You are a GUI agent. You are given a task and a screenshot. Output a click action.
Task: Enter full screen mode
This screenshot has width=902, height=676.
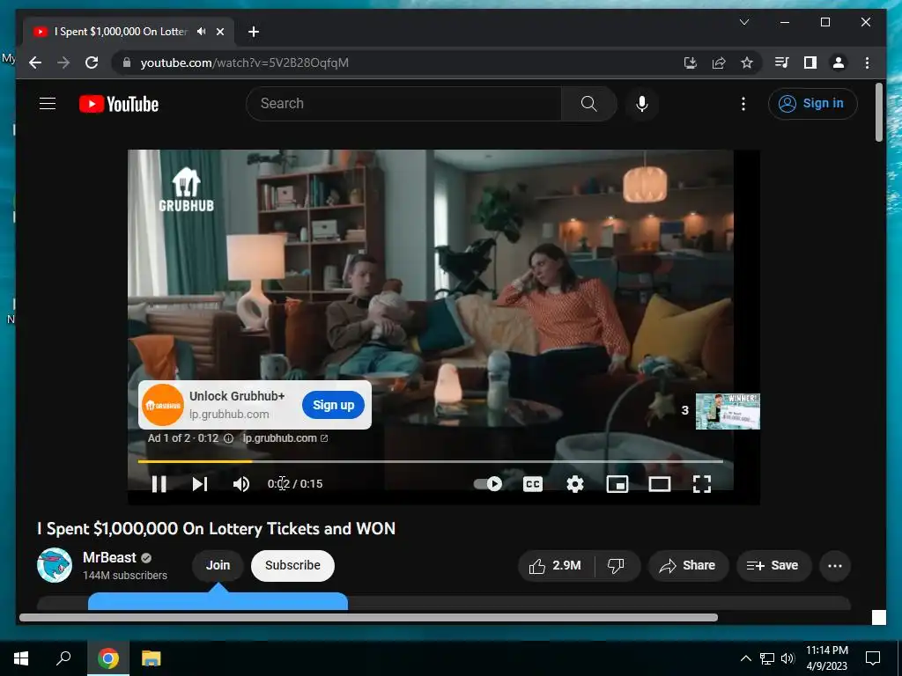(702, 484)
